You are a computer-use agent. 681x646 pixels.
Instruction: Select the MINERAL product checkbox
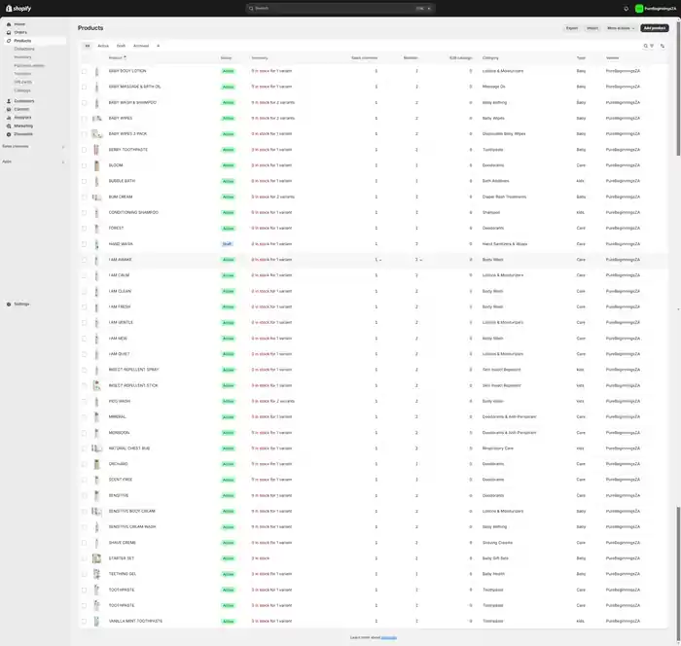pyautogui.click(x=85, y=417)
